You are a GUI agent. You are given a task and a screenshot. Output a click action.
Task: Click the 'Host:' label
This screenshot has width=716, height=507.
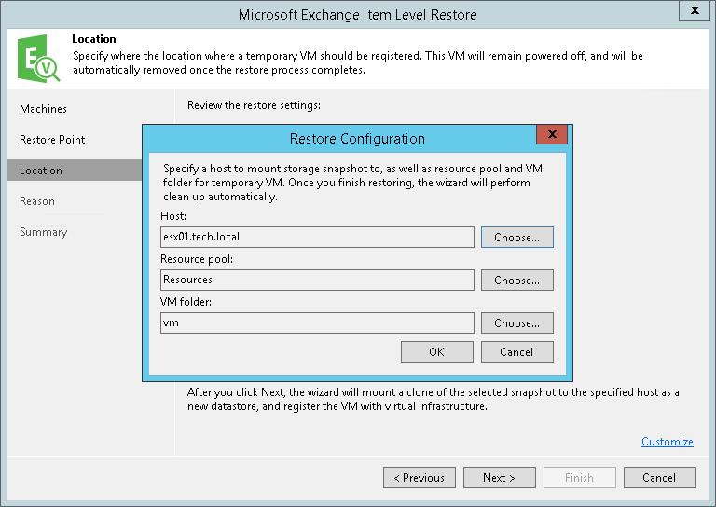173,216
